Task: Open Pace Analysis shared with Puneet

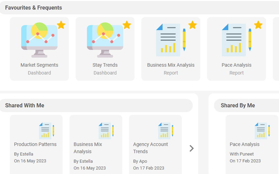Action: (244, 144)
